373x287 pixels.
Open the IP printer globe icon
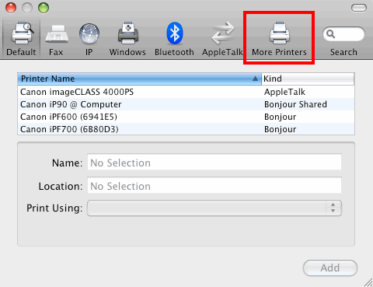[89, 33]
